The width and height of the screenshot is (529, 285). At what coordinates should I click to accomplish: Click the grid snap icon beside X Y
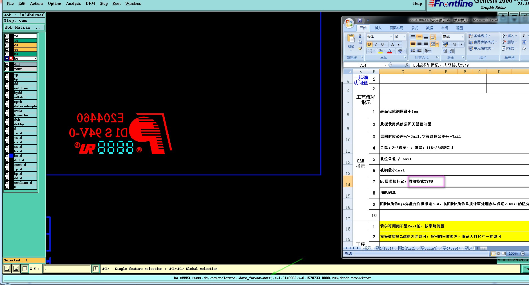tap(25, 269)
